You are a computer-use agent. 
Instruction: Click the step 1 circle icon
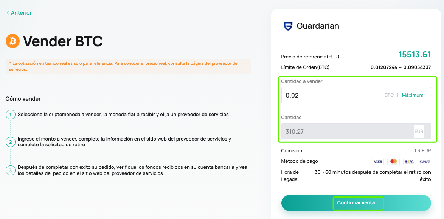click(11, 115)
